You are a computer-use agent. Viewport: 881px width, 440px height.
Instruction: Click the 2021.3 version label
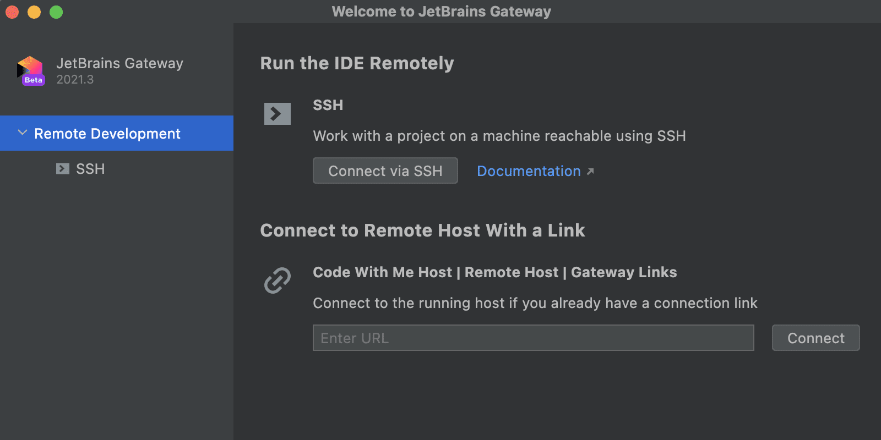coord(75,80)
